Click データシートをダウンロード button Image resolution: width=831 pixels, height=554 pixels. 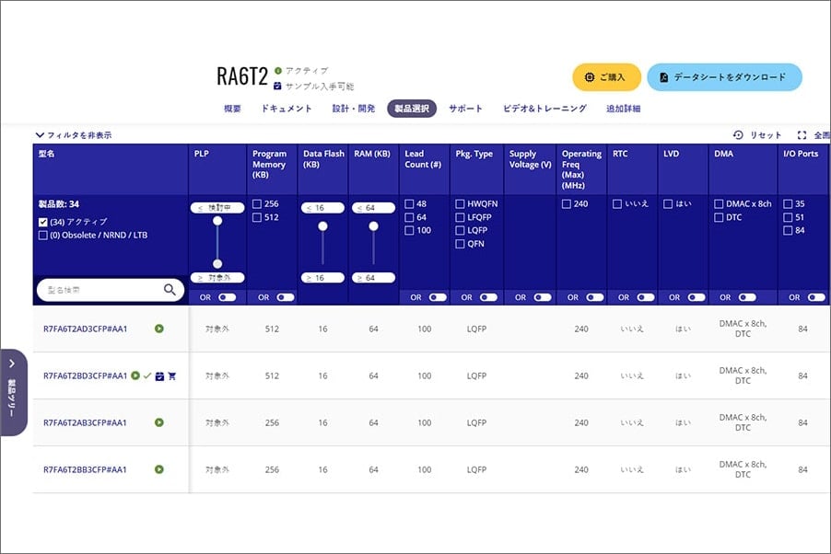724,77
